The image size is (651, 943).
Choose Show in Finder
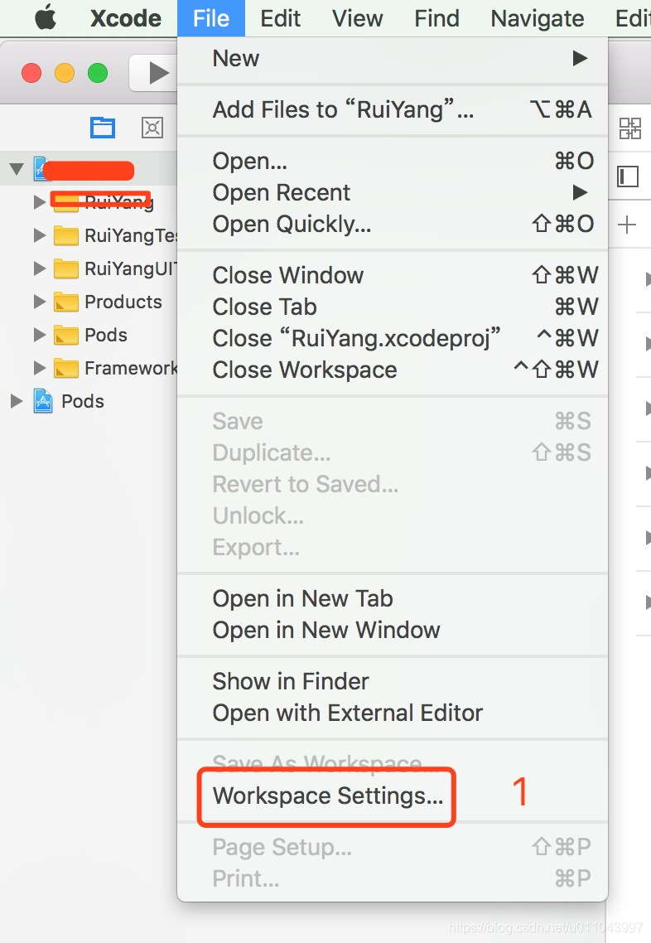(393, 681)
